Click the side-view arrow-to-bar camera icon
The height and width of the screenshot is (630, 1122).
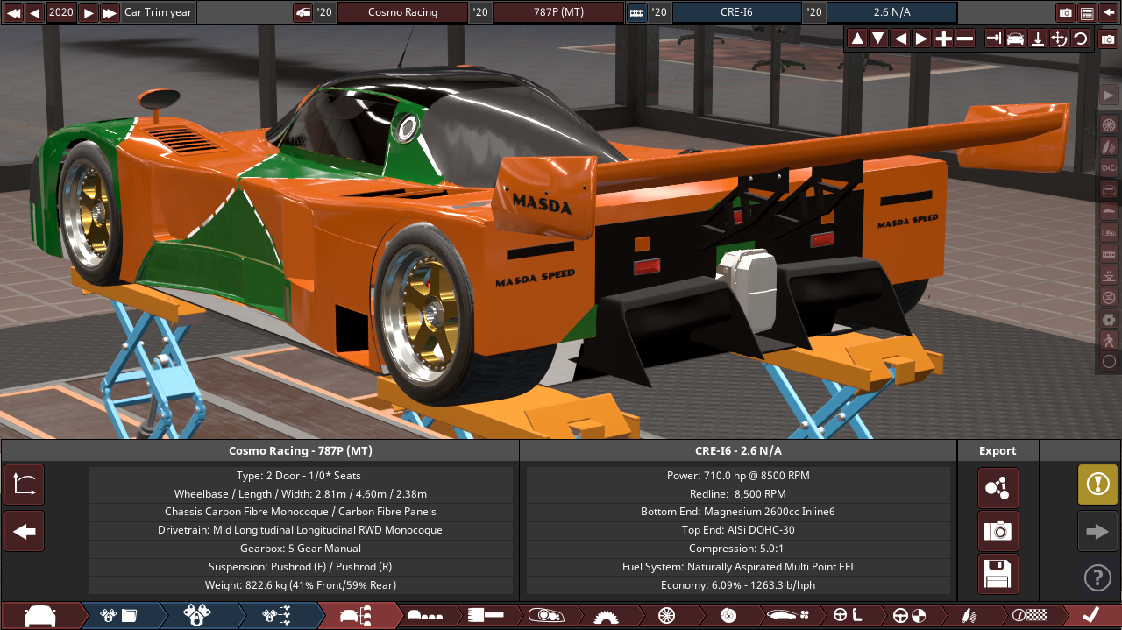click(x=994, y=39)
